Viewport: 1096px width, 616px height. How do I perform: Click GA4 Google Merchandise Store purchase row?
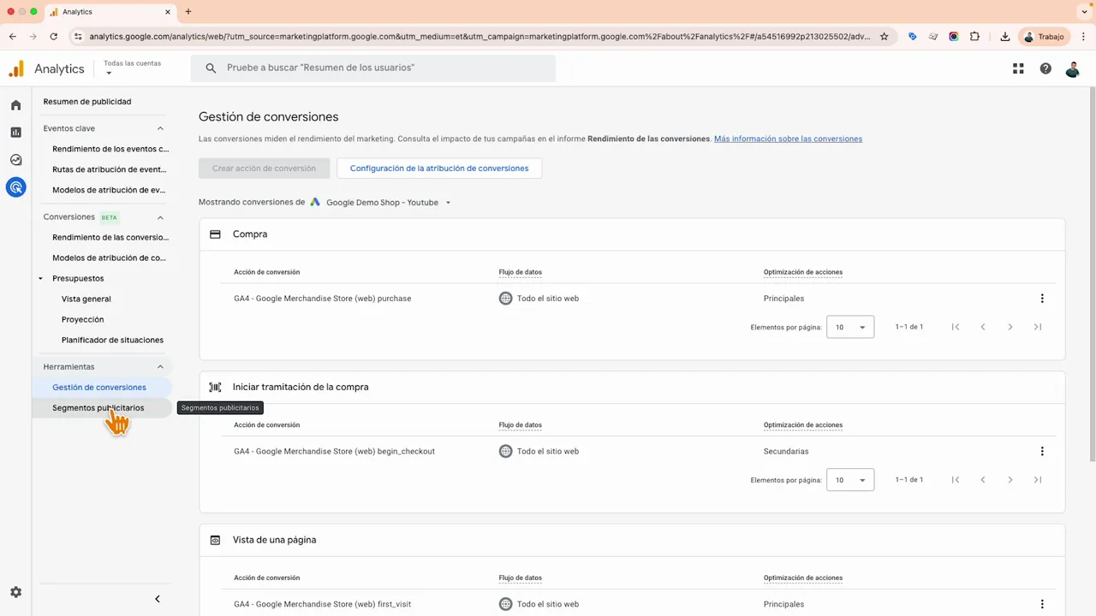point(322,299)
